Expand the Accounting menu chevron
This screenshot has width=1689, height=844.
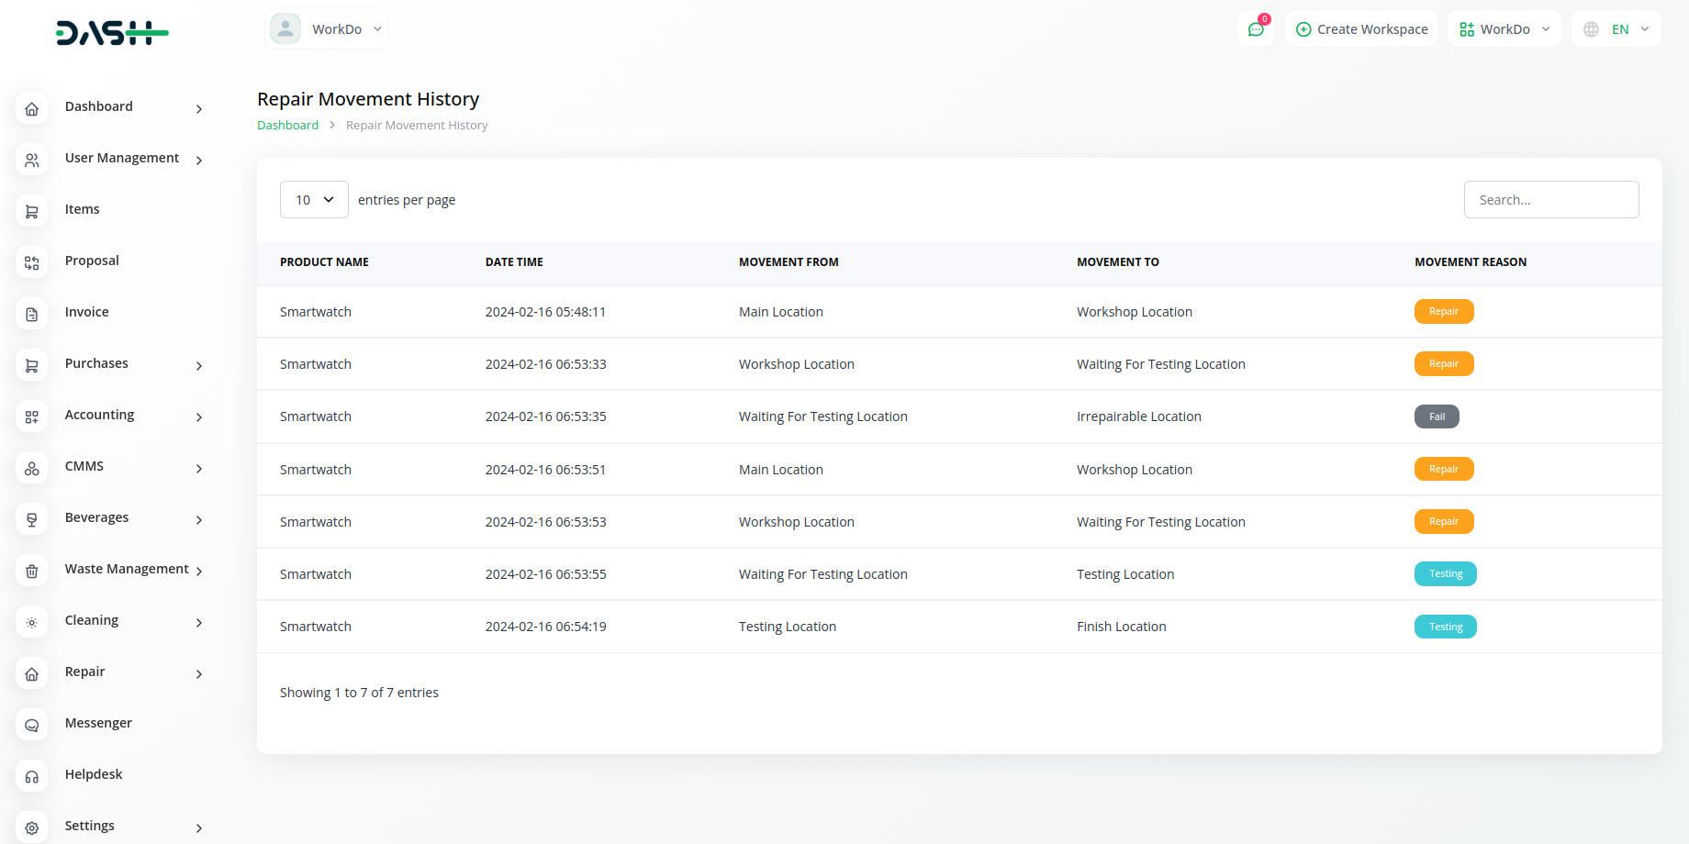(x=199, y=417)
